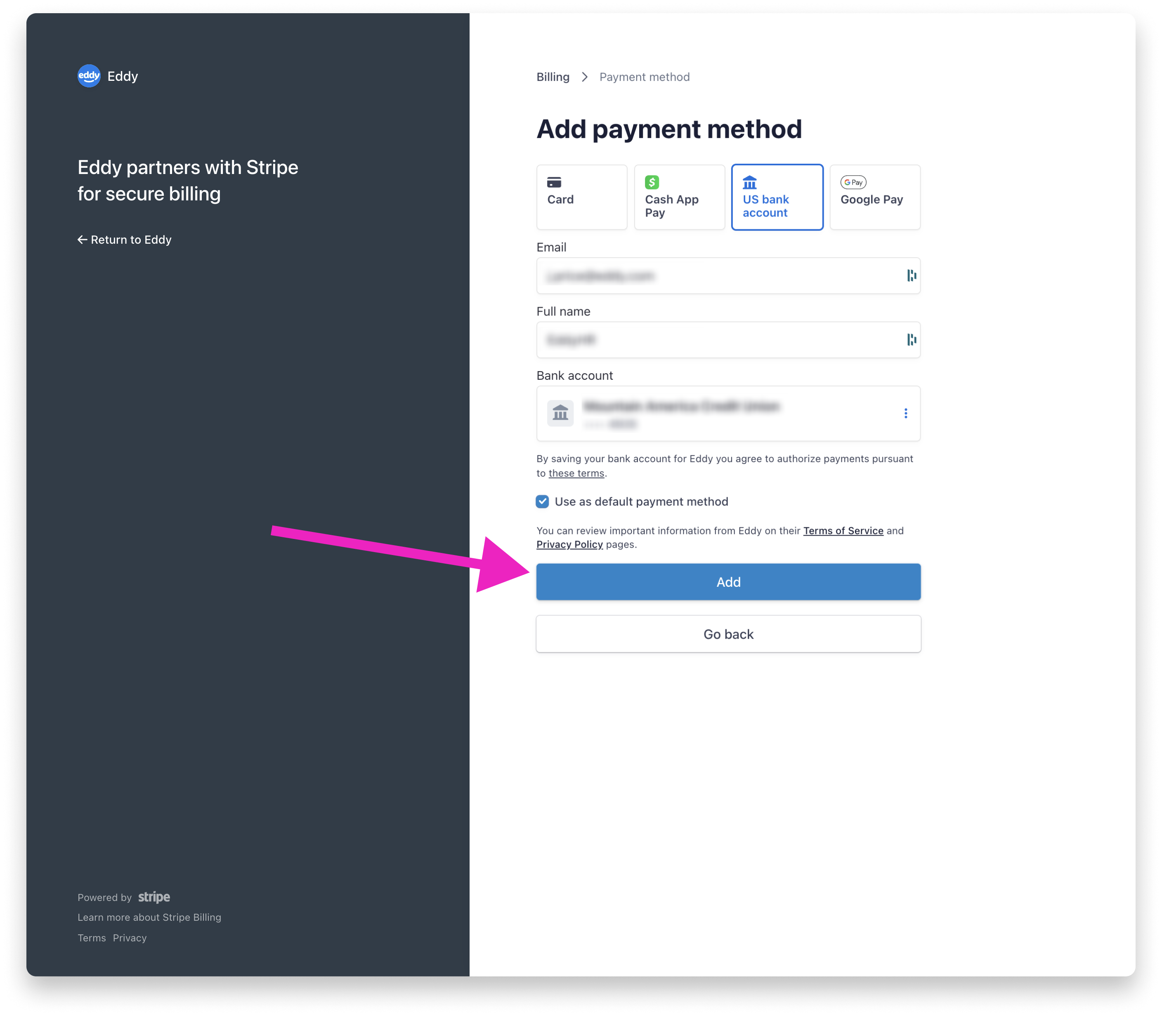Open the Privacy Policy link

pos(569,544)
